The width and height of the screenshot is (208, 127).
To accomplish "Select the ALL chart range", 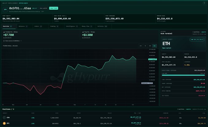I will coord(154,46).
